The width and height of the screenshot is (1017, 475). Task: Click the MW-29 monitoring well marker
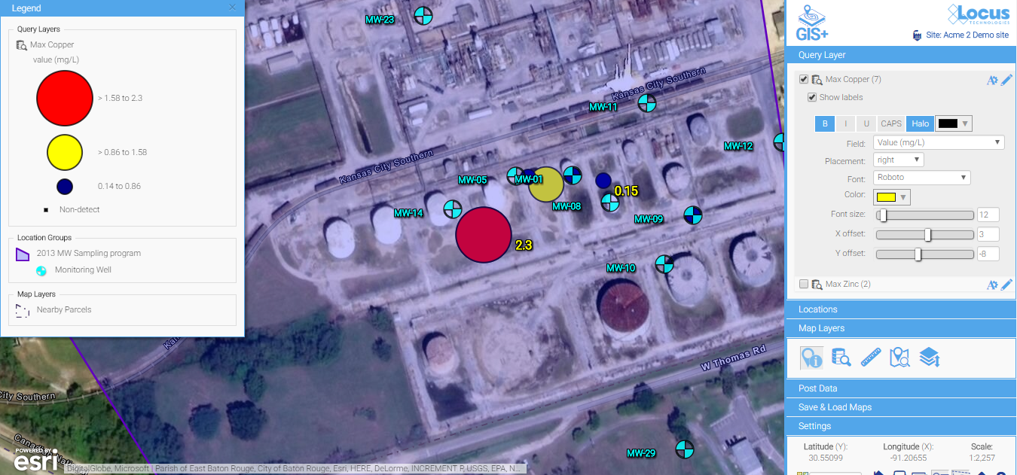click(684, 449)
